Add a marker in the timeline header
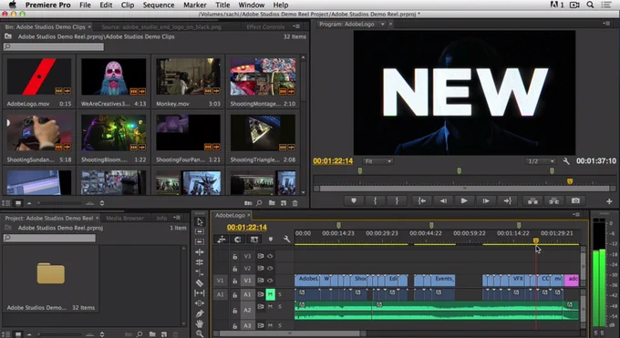 (271, 240)
